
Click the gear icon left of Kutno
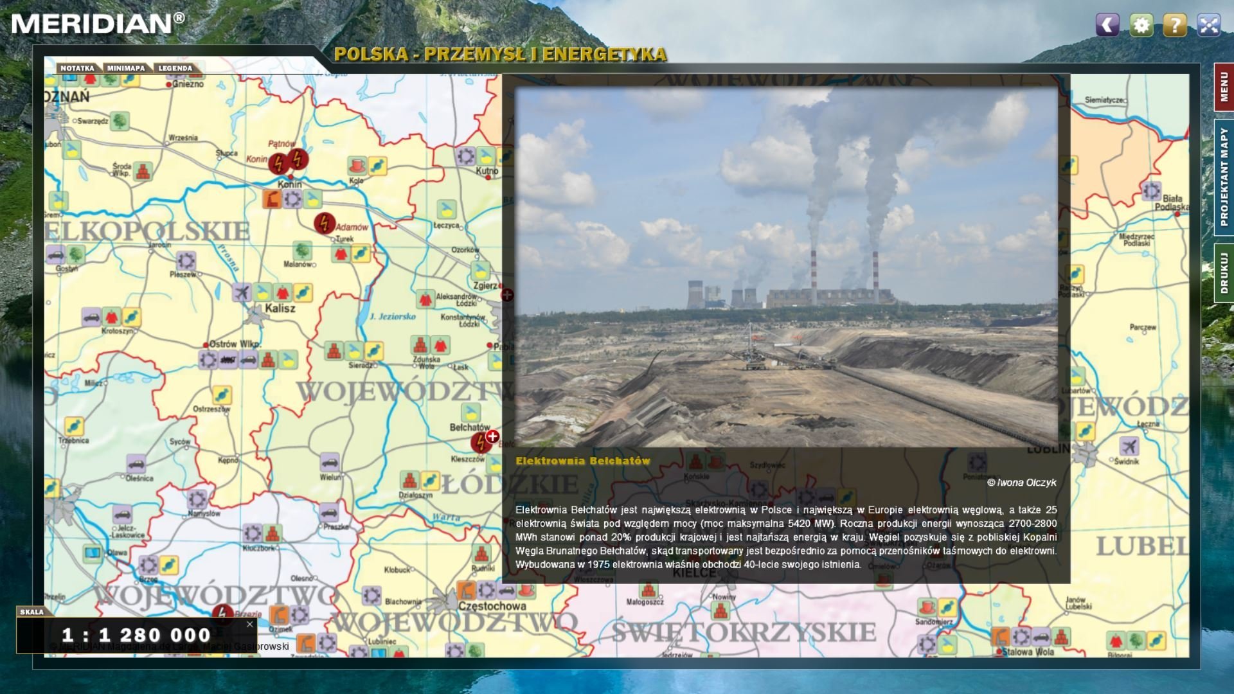(466, 156)
